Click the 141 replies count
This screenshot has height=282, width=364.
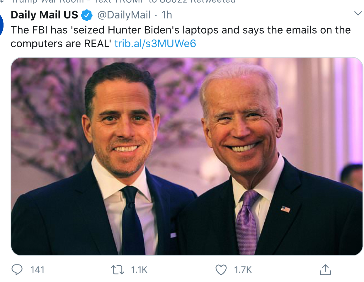(x=37, y=270)
